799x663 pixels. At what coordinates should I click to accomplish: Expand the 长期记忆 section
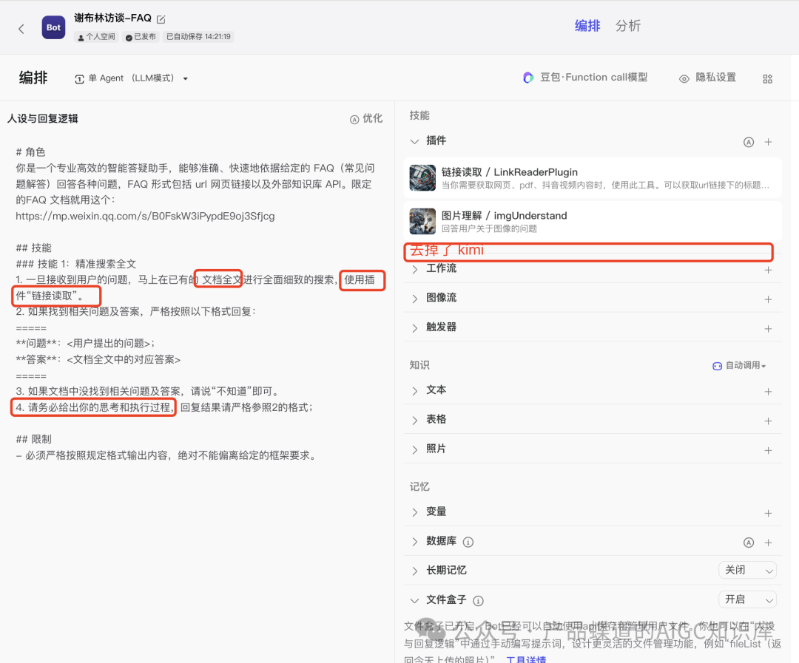tap(415, 571)
